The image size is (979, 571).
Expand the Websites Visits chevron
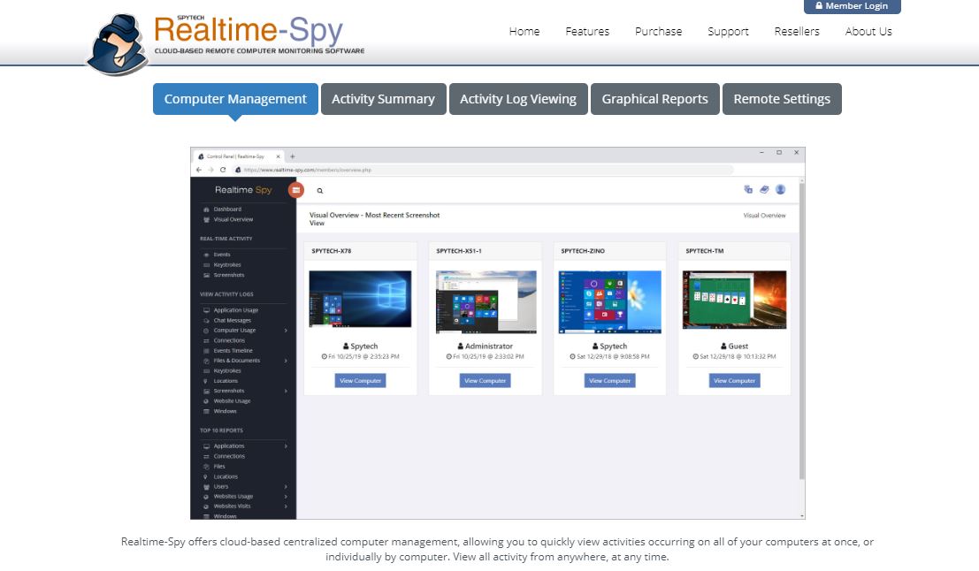286,506
